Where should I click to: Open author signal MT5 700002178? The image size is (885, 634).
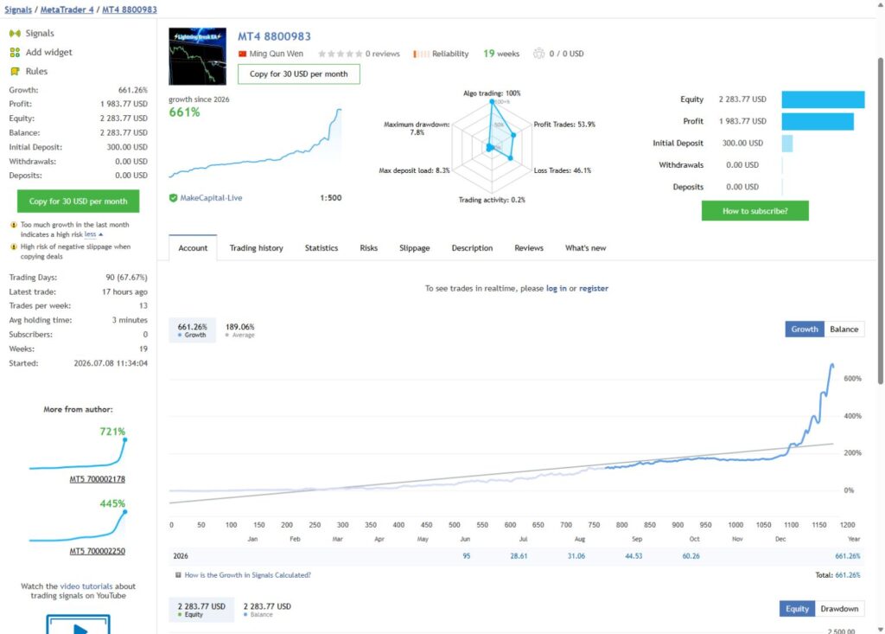(x=97, y=479)
